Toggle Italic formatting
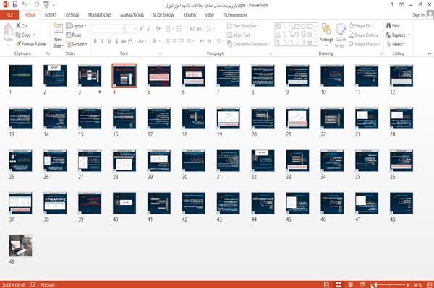This screenshot has height=288, width=434. pos(102,41)
